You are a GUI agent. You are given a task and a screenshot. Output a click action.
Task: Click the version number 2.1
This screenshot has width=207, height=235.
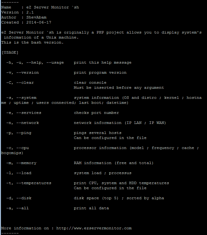click(30, 13)
